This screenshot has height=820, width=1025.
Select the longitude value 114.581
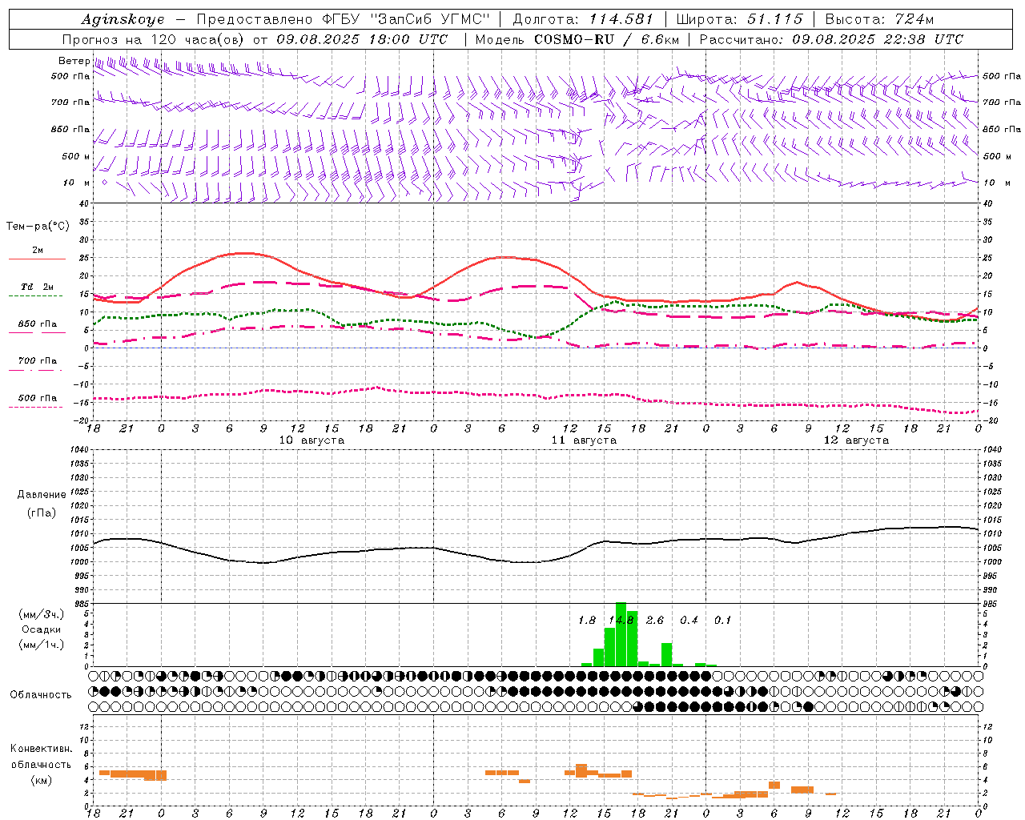tap(621, 19)
